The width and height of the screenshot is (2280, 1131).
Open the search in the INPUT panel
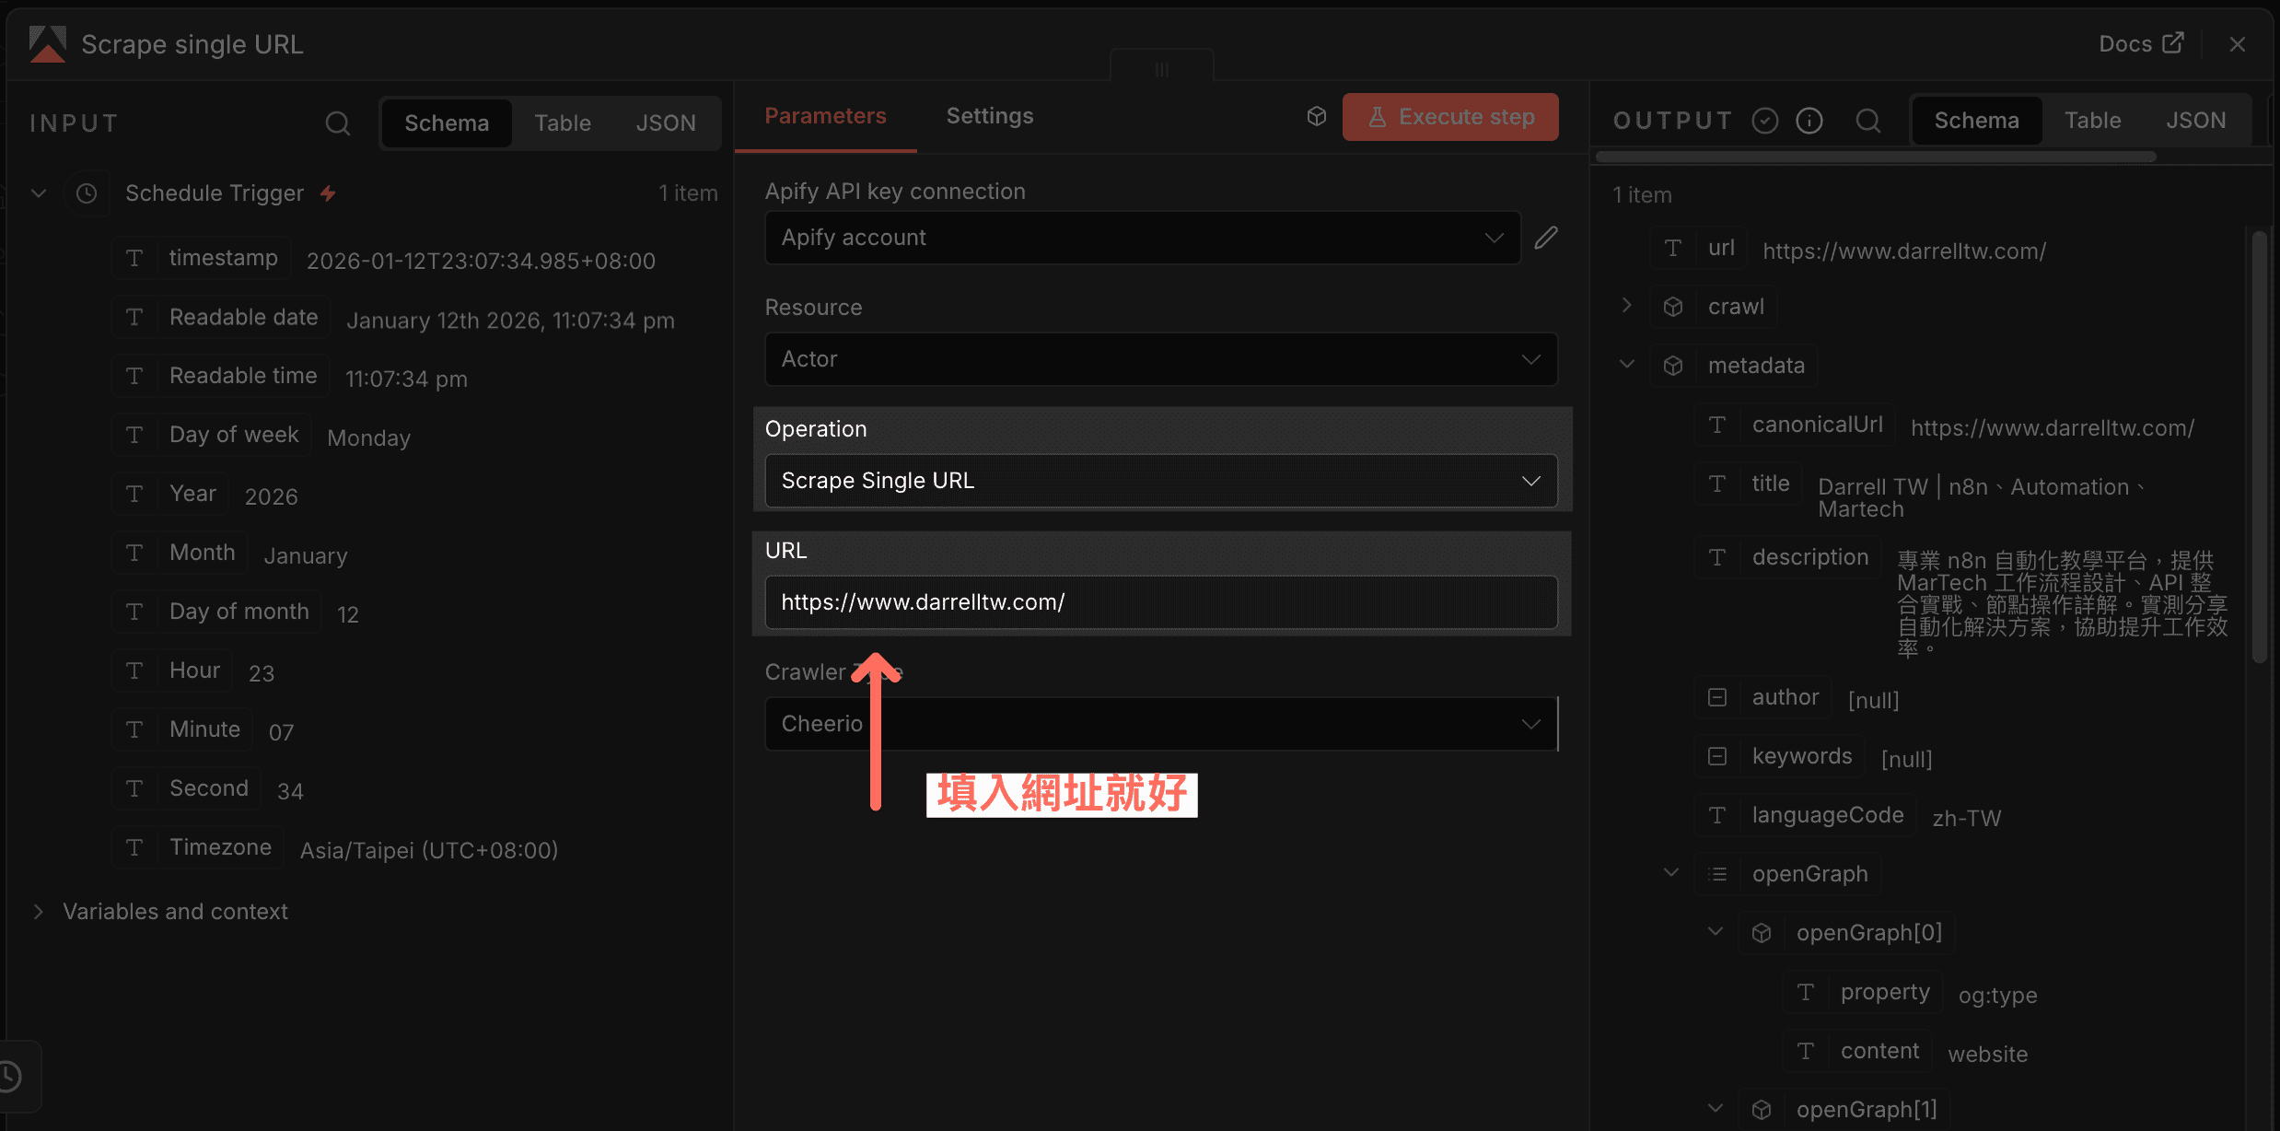(x=337, y=122)
